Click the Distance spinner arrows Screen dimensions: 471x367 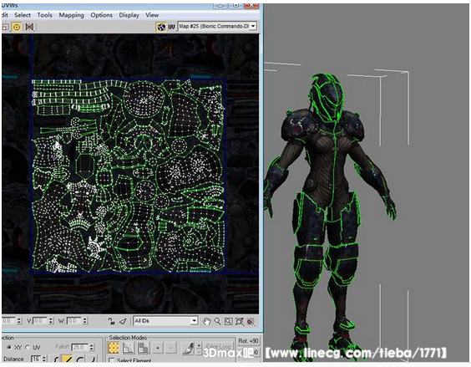click(x=44, y=359)
